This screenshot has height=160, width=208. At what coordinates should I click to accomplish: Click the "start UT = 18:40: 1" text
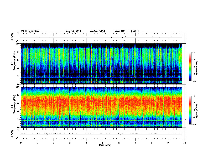(127, 31)
